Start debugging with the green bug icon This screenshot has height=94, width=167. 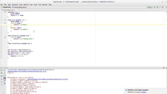[157, 7]
